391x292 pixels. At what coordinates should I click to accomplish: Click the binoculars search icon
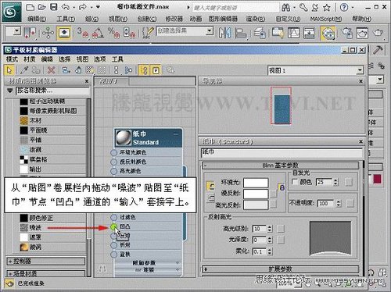click(286, 7)
